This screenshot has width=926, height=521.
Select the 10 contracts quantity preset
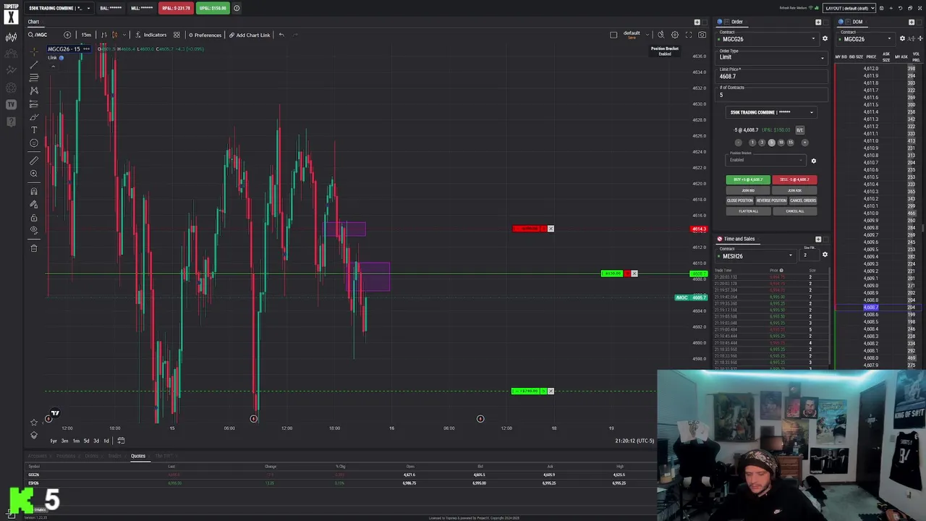tap(781, 143)
